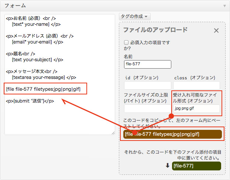Image resolution: width=230 pixels, height=180 pixels.
Task: Click the フォーム panel header title
Action: [15, 6]
